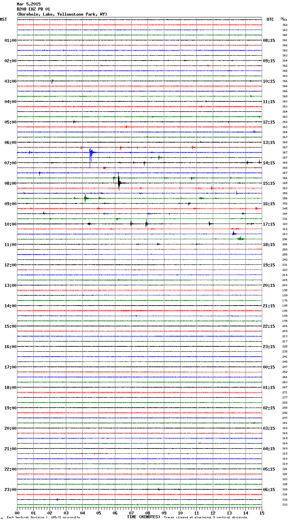Click the '(Borehole, Lake, Yellowstone Park, WY)' location text

point(62,14)
